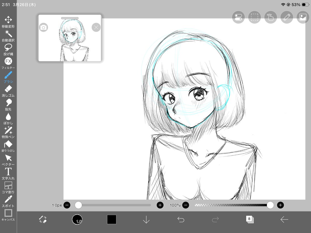
Task: Select the 自動選択 magic wand tool
Action: (x=8, y=36)
